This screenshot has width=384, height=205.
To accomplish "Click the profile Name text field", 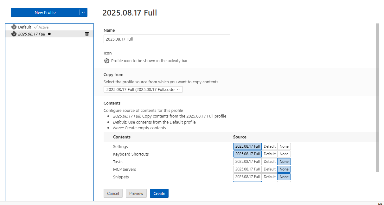I will 167,39.
